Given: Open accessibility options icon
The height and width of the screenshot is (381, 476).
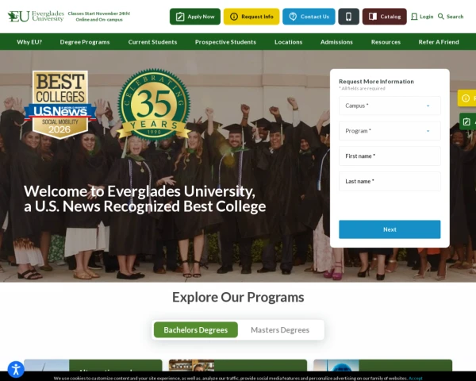Looking at the screenshot, I should point(16,369).
